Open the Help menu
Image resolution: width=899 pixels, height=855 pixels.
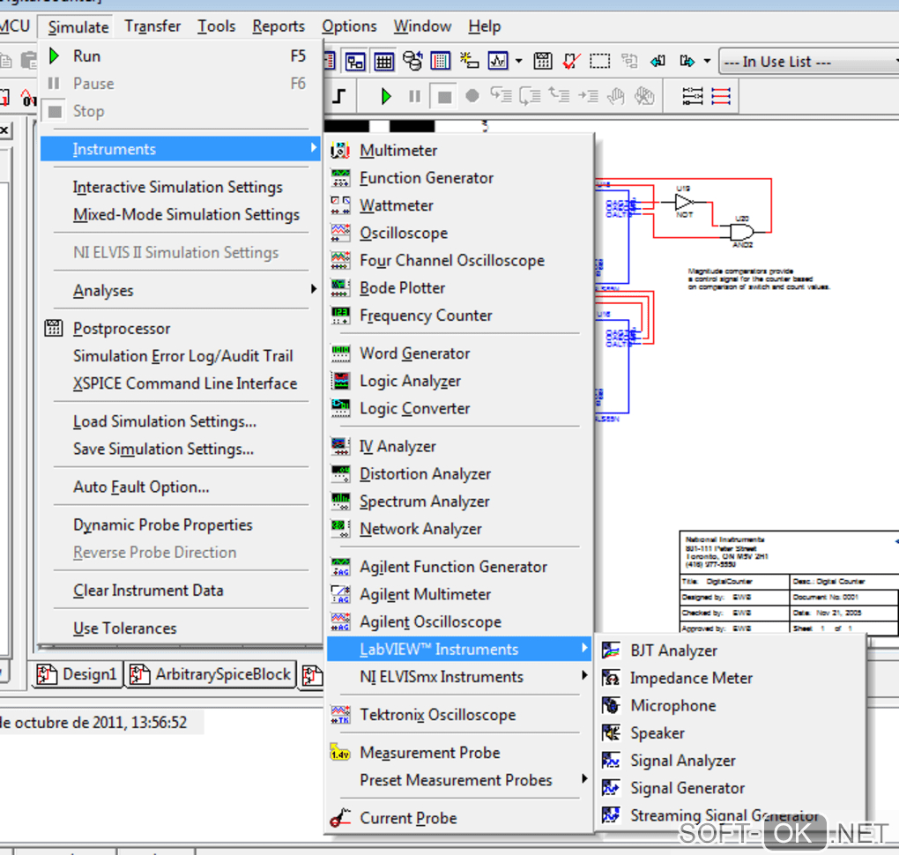point(485,26)
